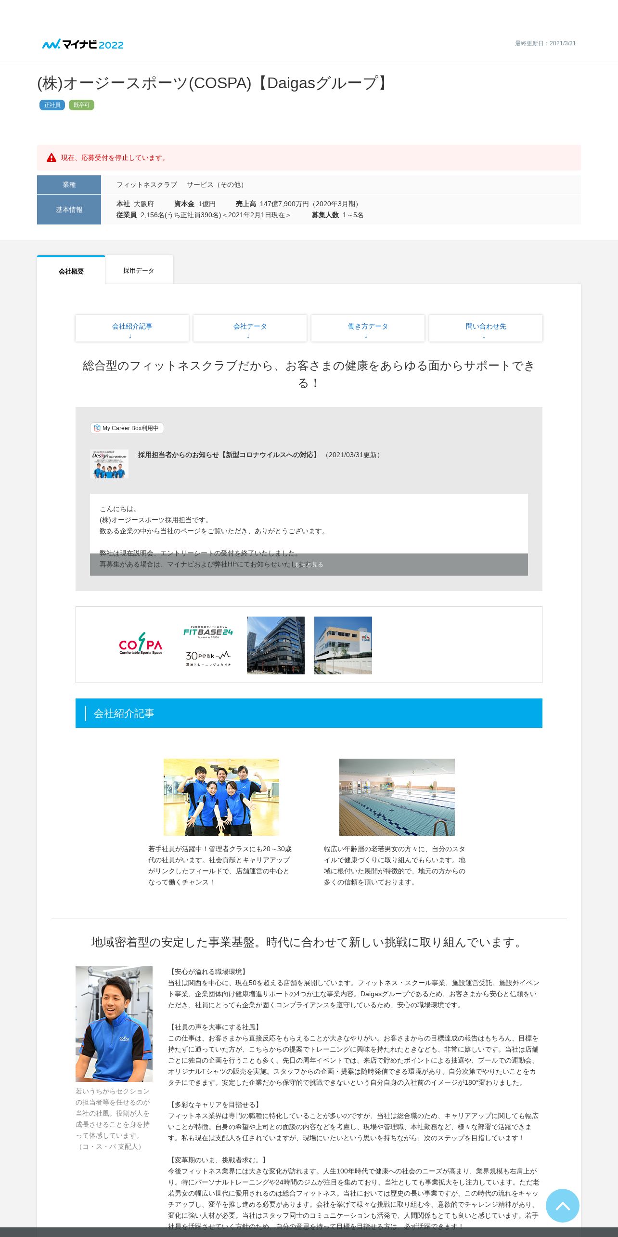This screenshot has width=618, height=1237.
Task: Click the recruiter notice thumbnail image
Action: click(109, 464)
